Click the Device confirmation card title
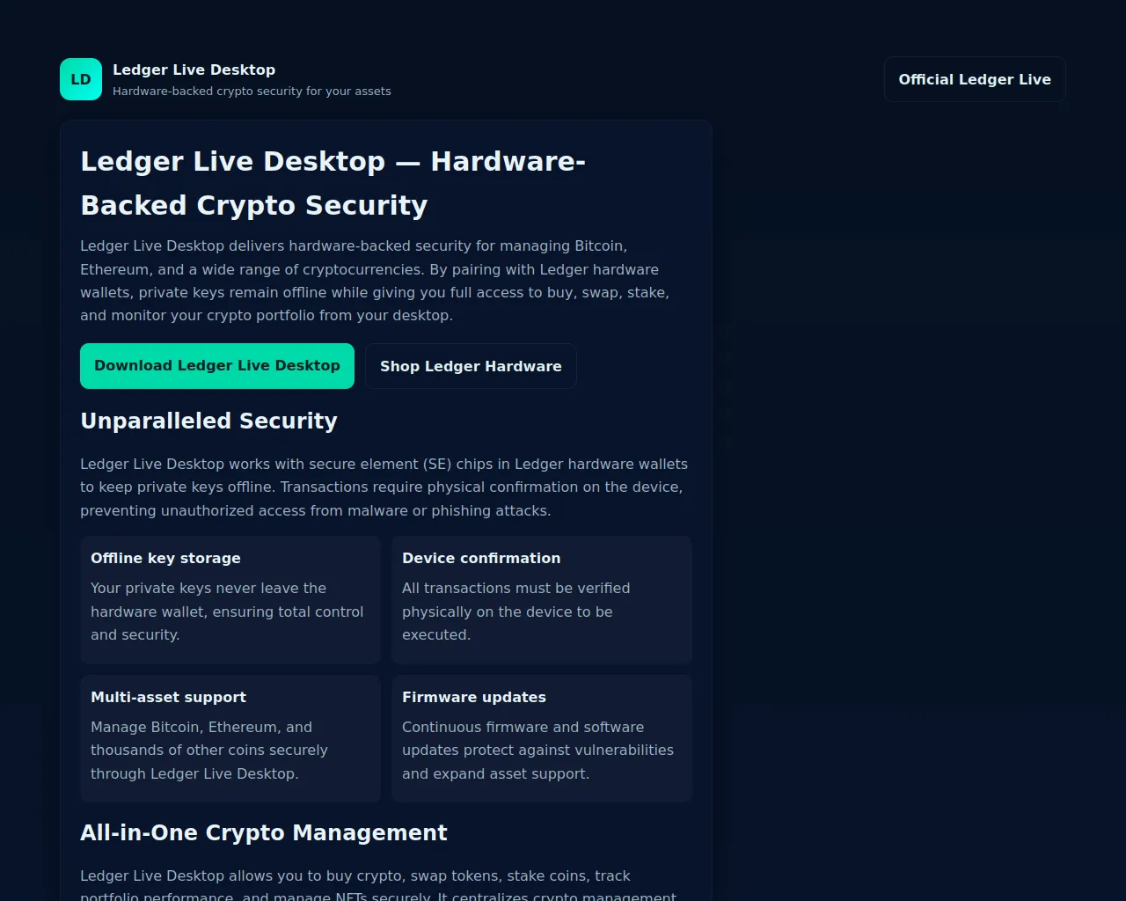This screenshot has height=901, width=1126. click(x=481, y=558)
